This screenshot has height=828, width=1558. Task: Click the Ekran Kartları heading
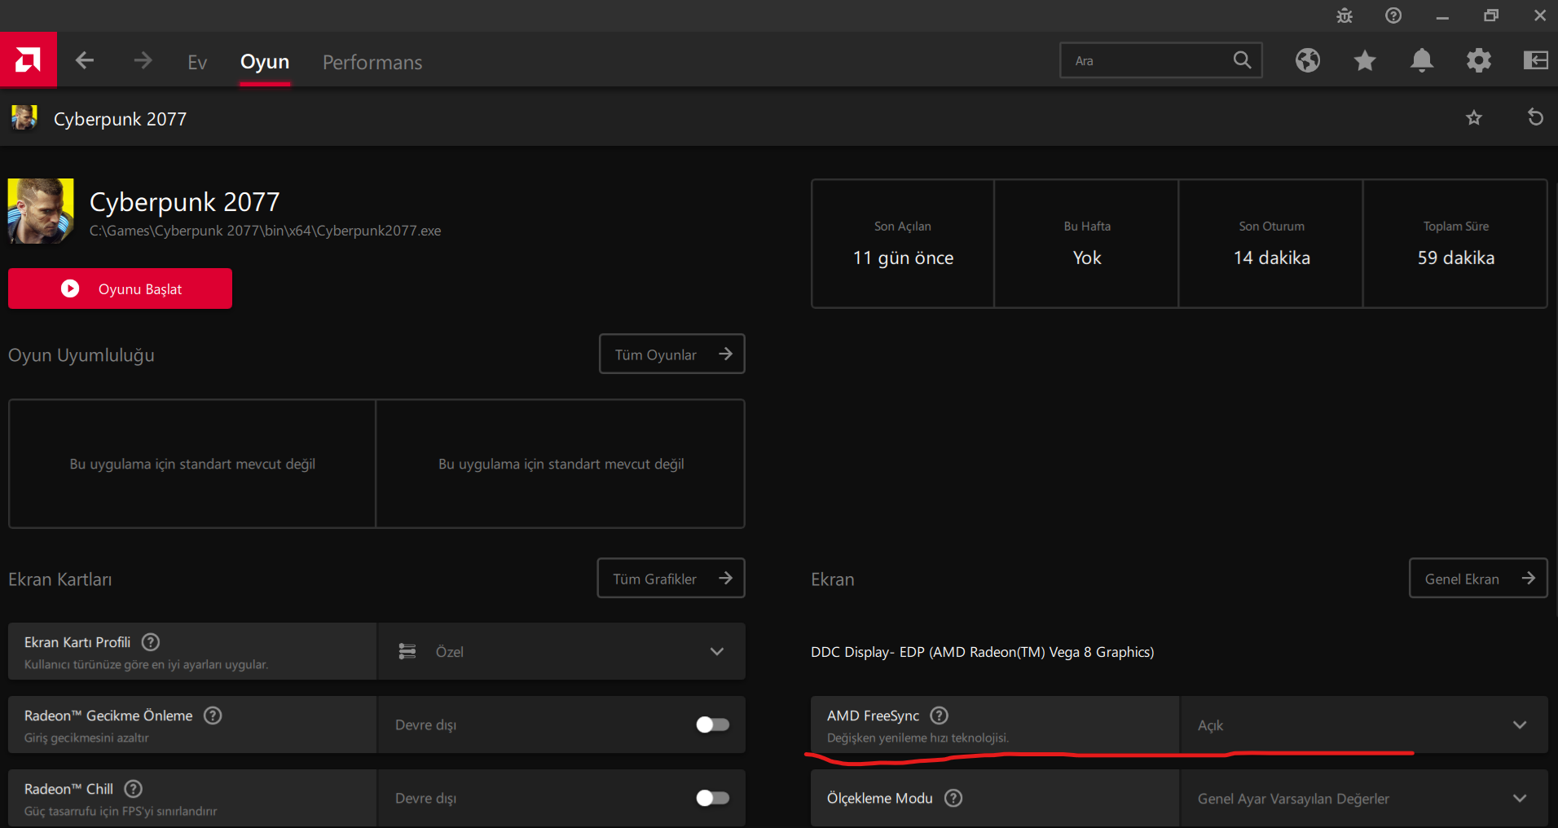[x=60, y=579]
